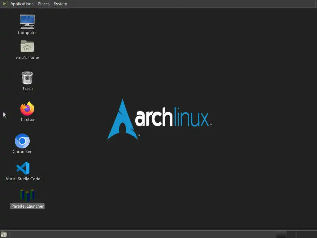317x238 pixels.
Task: Switch to the last workspace in switcher
Action: click(x=311, y=234)
